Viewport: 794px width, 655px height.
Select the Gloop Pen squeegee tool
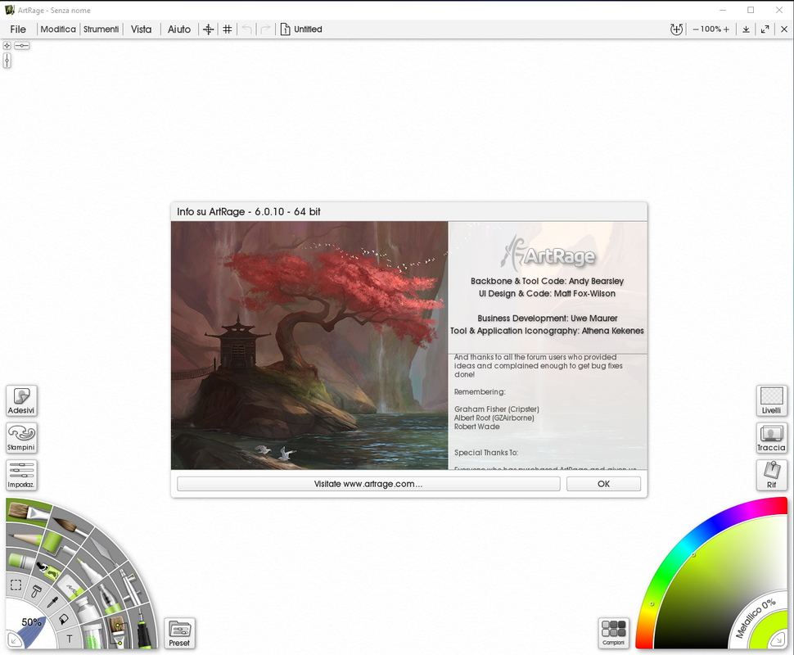[x=36, y=590]
